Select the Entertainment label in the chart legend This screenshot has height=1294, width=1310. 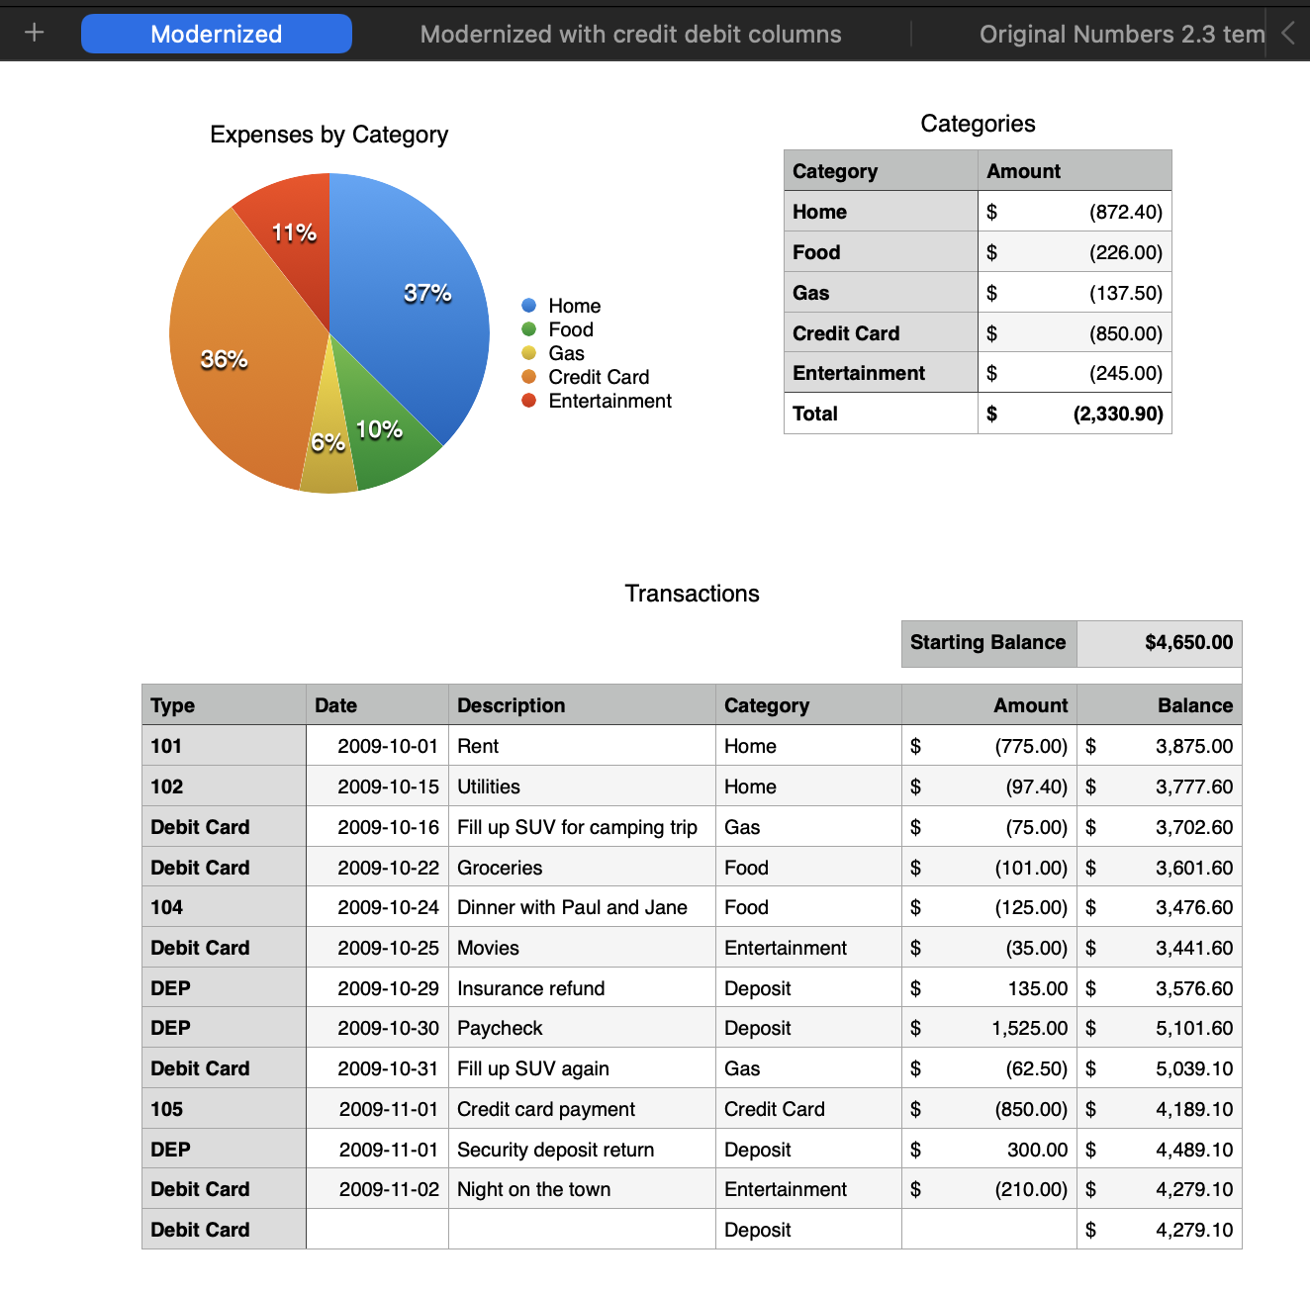[x=609, y=401]
